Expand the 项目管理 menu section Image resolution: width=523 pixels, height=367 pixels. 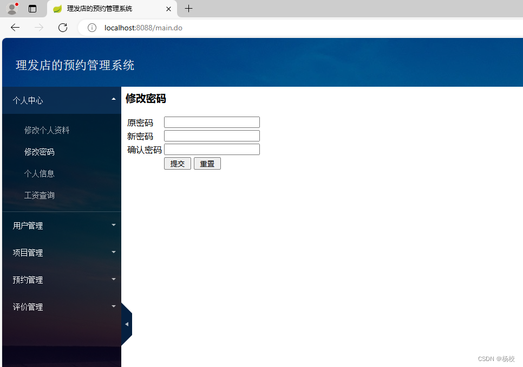(62, 253)
